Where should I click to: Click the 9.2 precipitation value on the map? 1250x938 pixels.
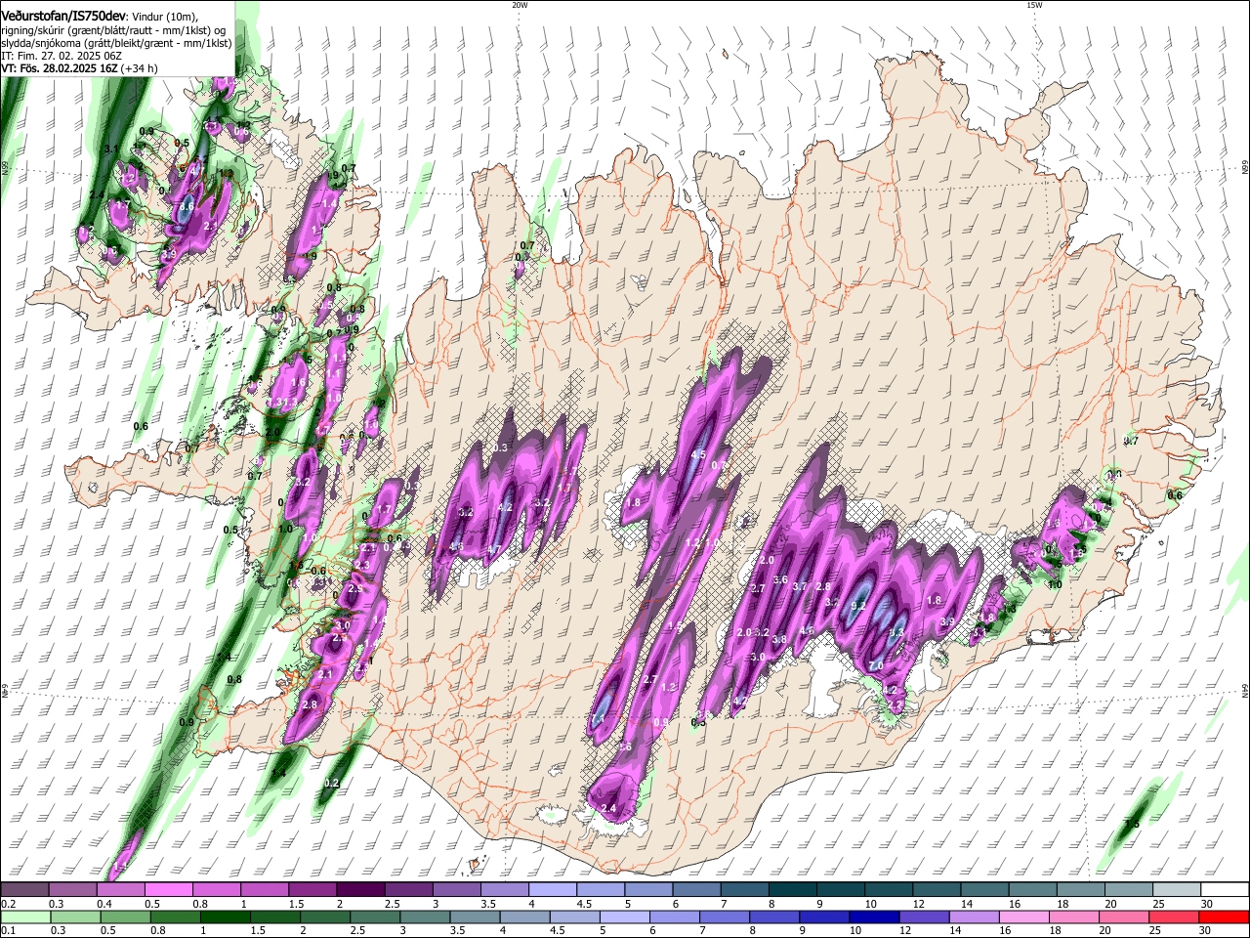pos(859,606)
